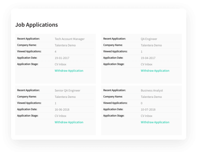This screenshot has height=155, width=198.
Task: Select the Senior QA Engineer job title
Action: [68, 90]
